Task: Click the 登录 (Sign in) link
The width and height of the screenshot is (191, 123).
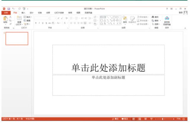Action: (181, 13)
